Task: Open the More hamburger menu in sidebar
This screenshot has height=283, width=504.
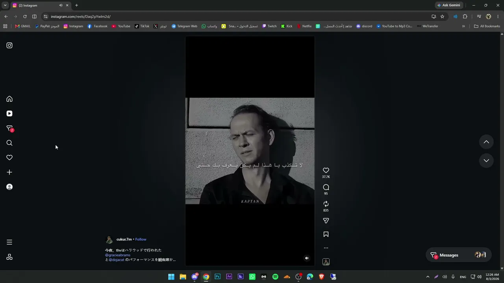Action: [9, 242]
